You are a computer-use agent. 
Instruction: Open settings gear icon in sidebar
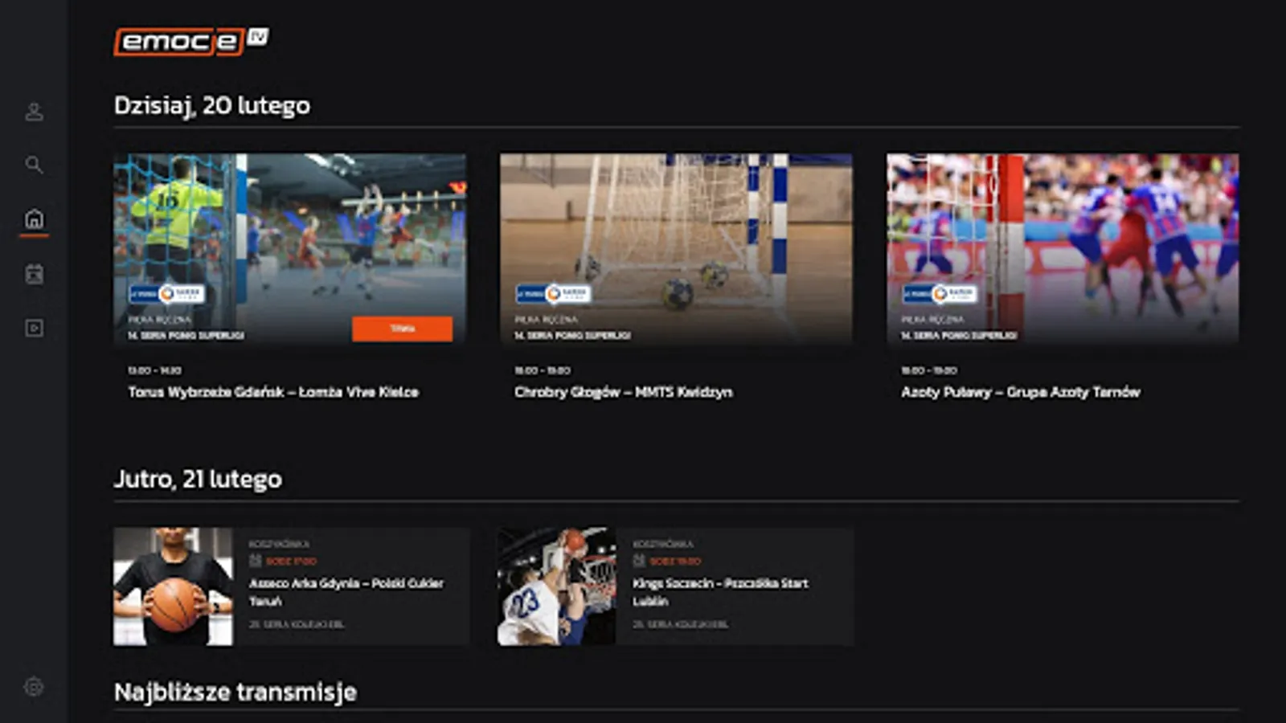[x=34, y=687]
